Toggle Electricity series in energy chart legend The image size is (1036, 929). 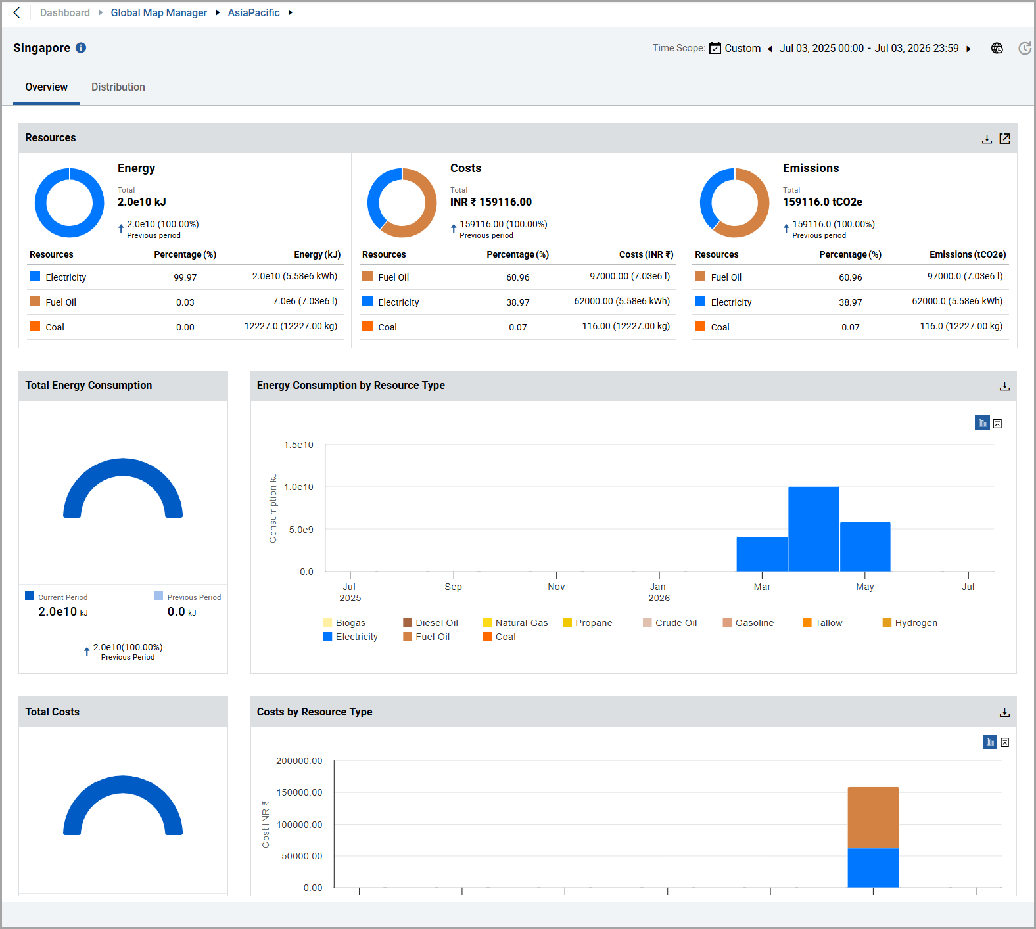(350, 637)
